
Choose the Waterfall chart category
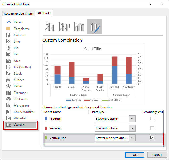[20, 118]
